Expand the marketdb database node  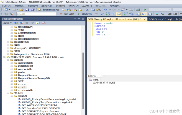(12, 69)
